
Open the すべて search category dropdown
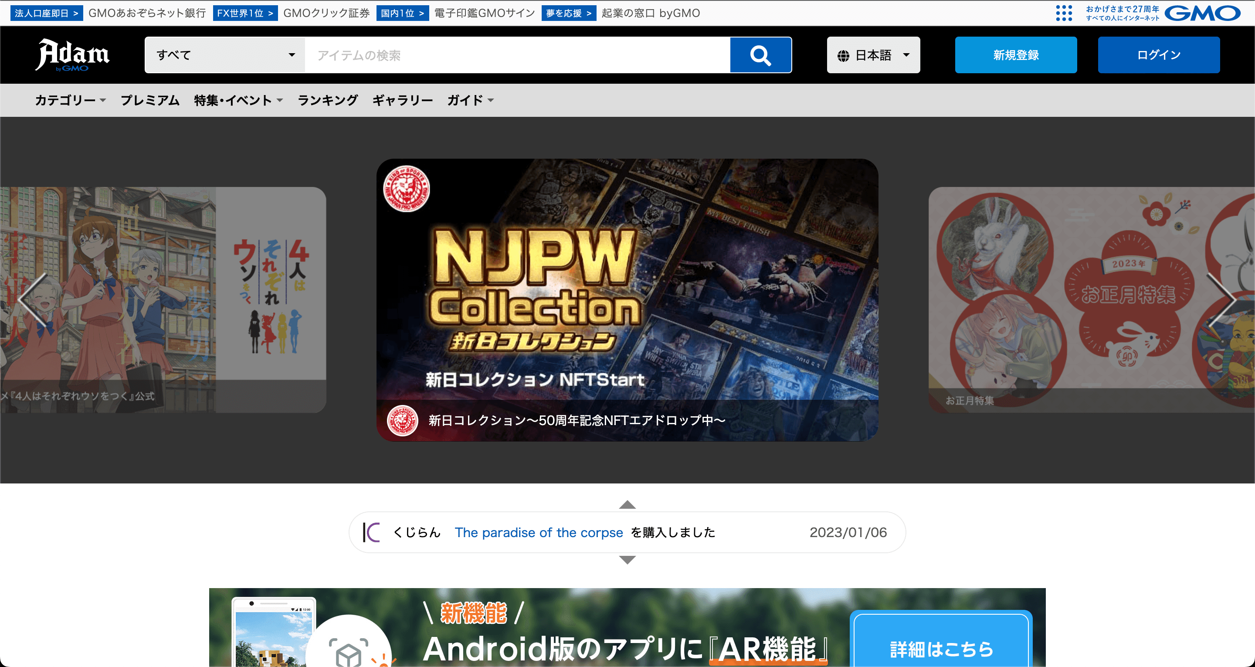225,55
